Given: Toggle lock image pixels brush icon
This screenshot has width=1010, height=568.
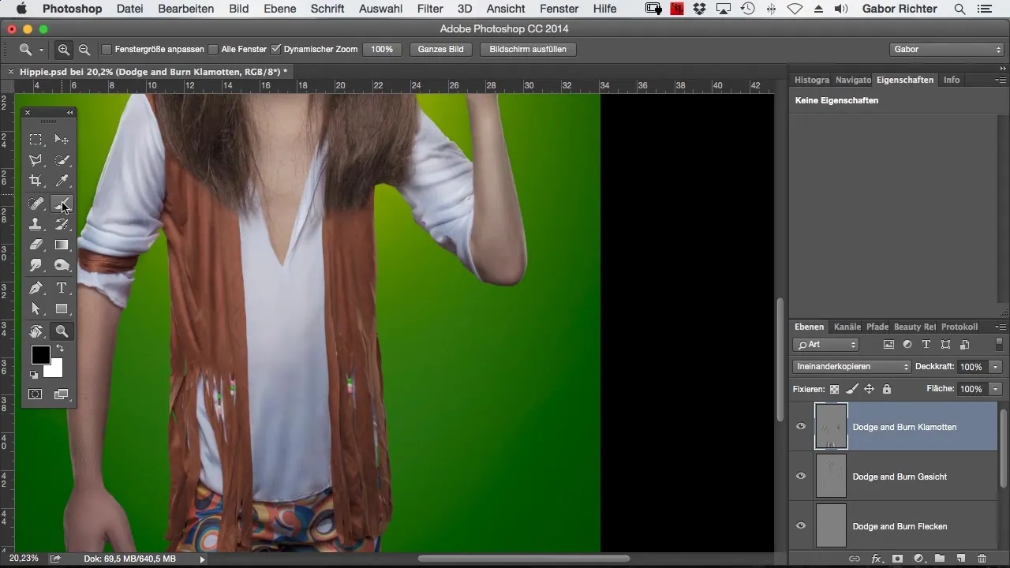Looking at the screenshot, I should tap(851, 389).
